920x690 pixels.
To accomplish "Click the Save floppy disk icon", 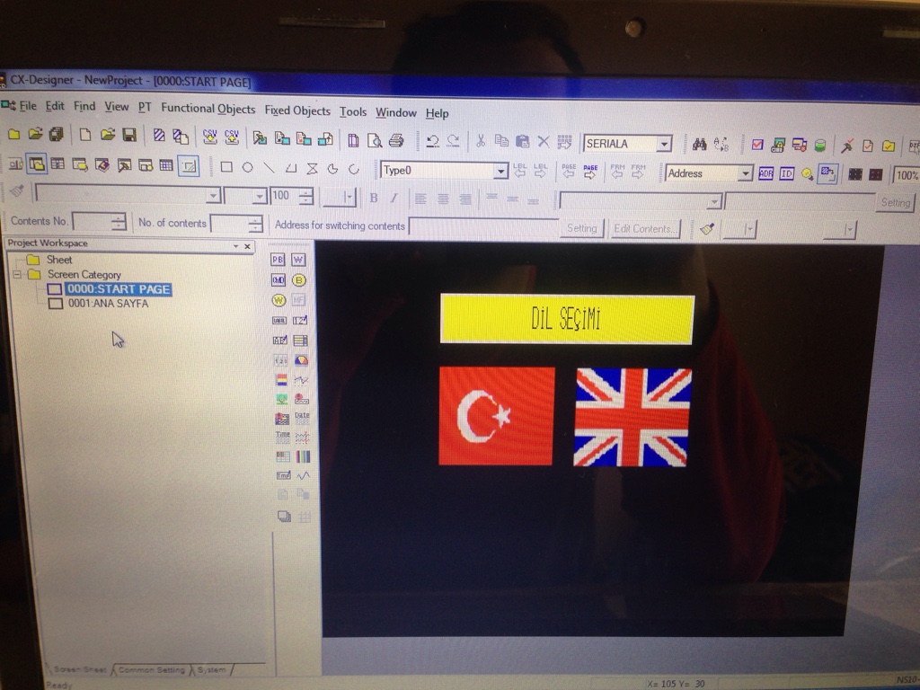I will (x=129, y=136).
